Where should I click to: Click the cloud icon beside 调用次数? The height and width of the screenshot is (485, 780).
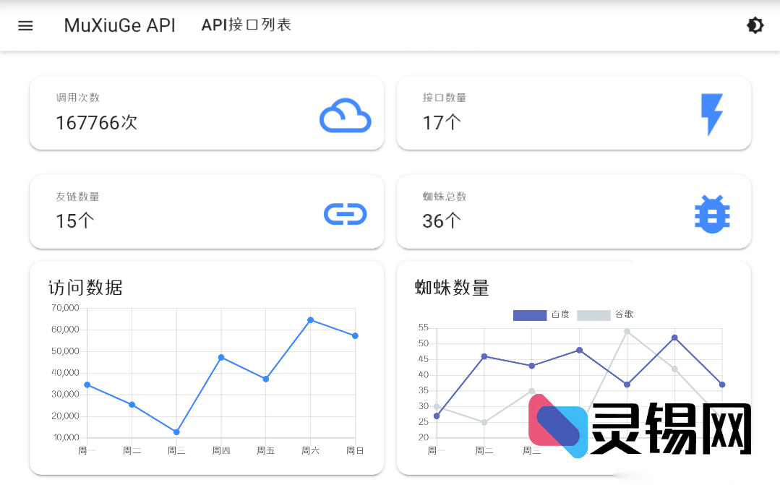(x=346, y=116)
